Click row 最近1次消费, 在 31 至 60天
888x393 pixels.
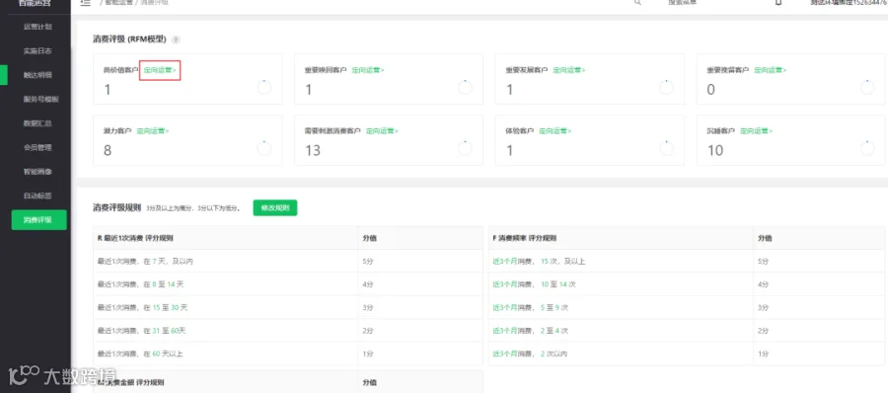[288, 331]
